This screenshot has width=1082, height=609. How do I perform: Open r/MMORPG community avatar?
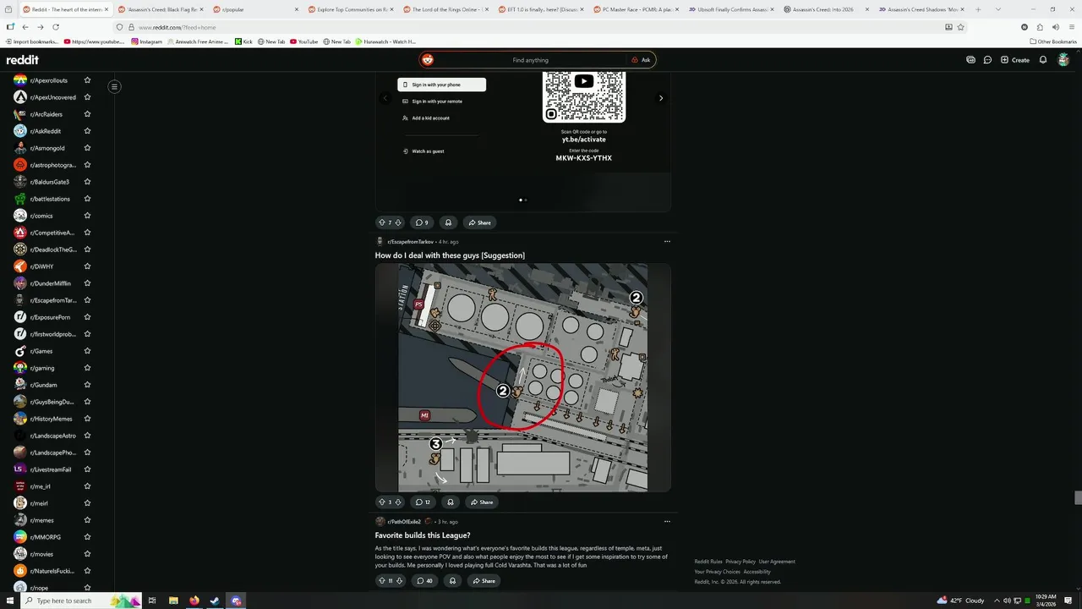(x=20, y=537)
